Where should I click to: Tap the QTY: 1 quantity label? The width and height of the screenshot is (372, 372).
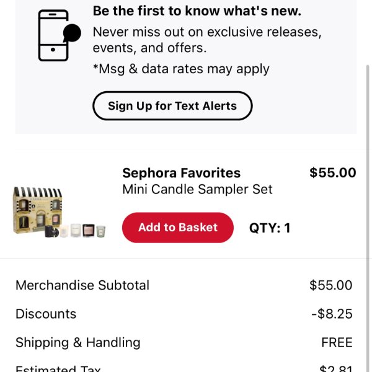[270, 228]
